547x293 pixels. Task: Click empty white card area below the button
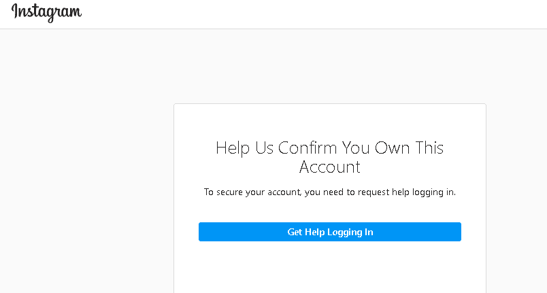(329, 269)
